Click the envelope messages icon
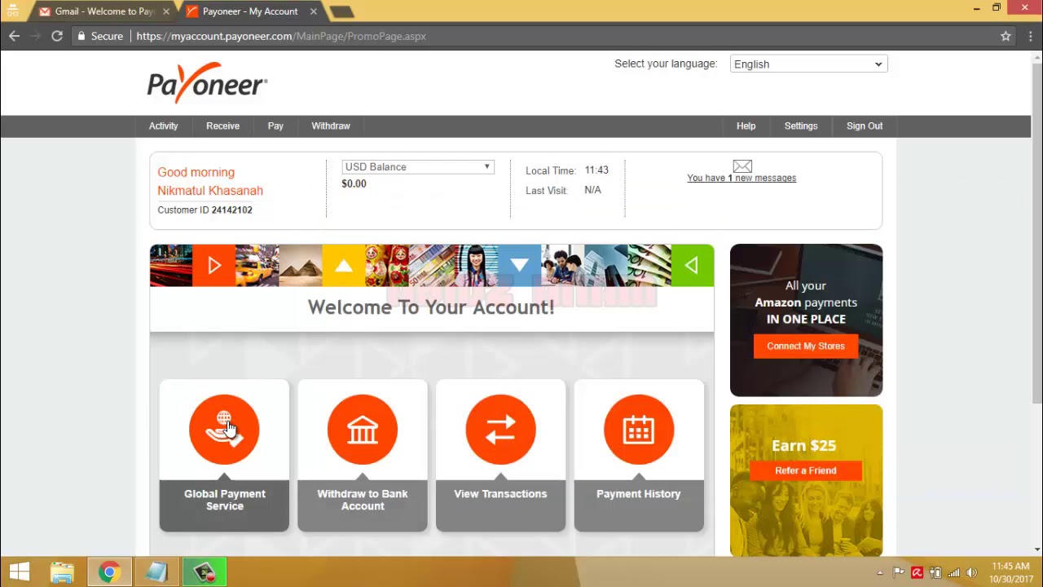Screen dimensions: 1043x587 [x=742, y=166]
